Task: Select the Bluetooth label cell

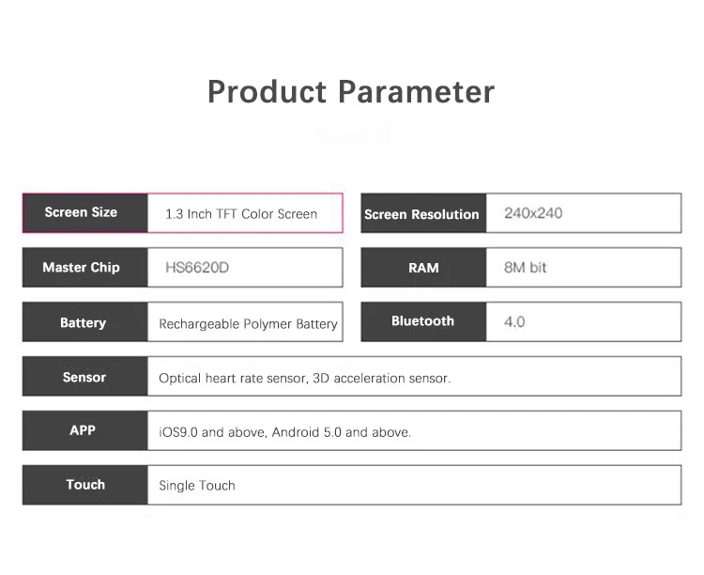Action: click(423, 321)
